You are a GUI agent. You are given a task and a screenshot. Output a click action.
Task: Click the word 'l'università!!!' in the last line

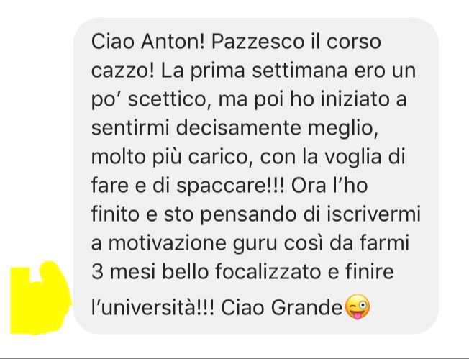(x=152, y=307)
